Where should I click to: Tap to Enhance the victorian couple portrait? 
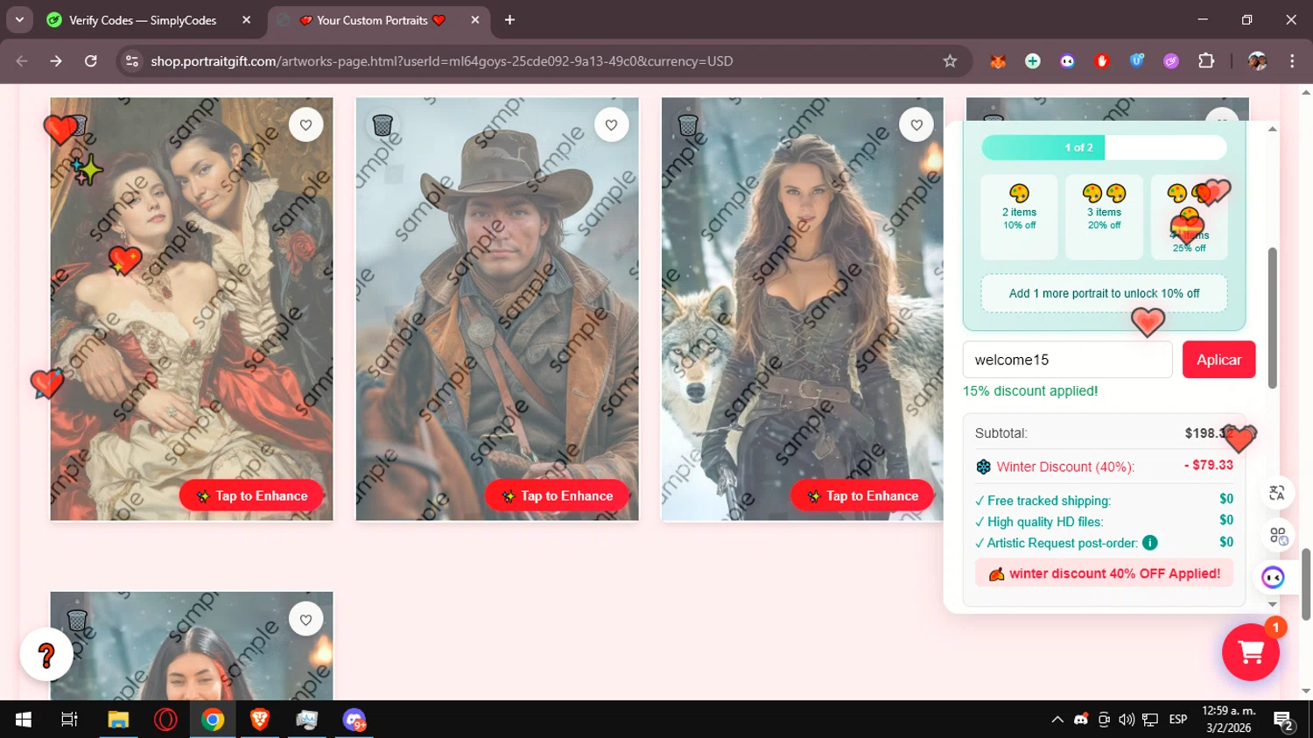coord(251,496)
